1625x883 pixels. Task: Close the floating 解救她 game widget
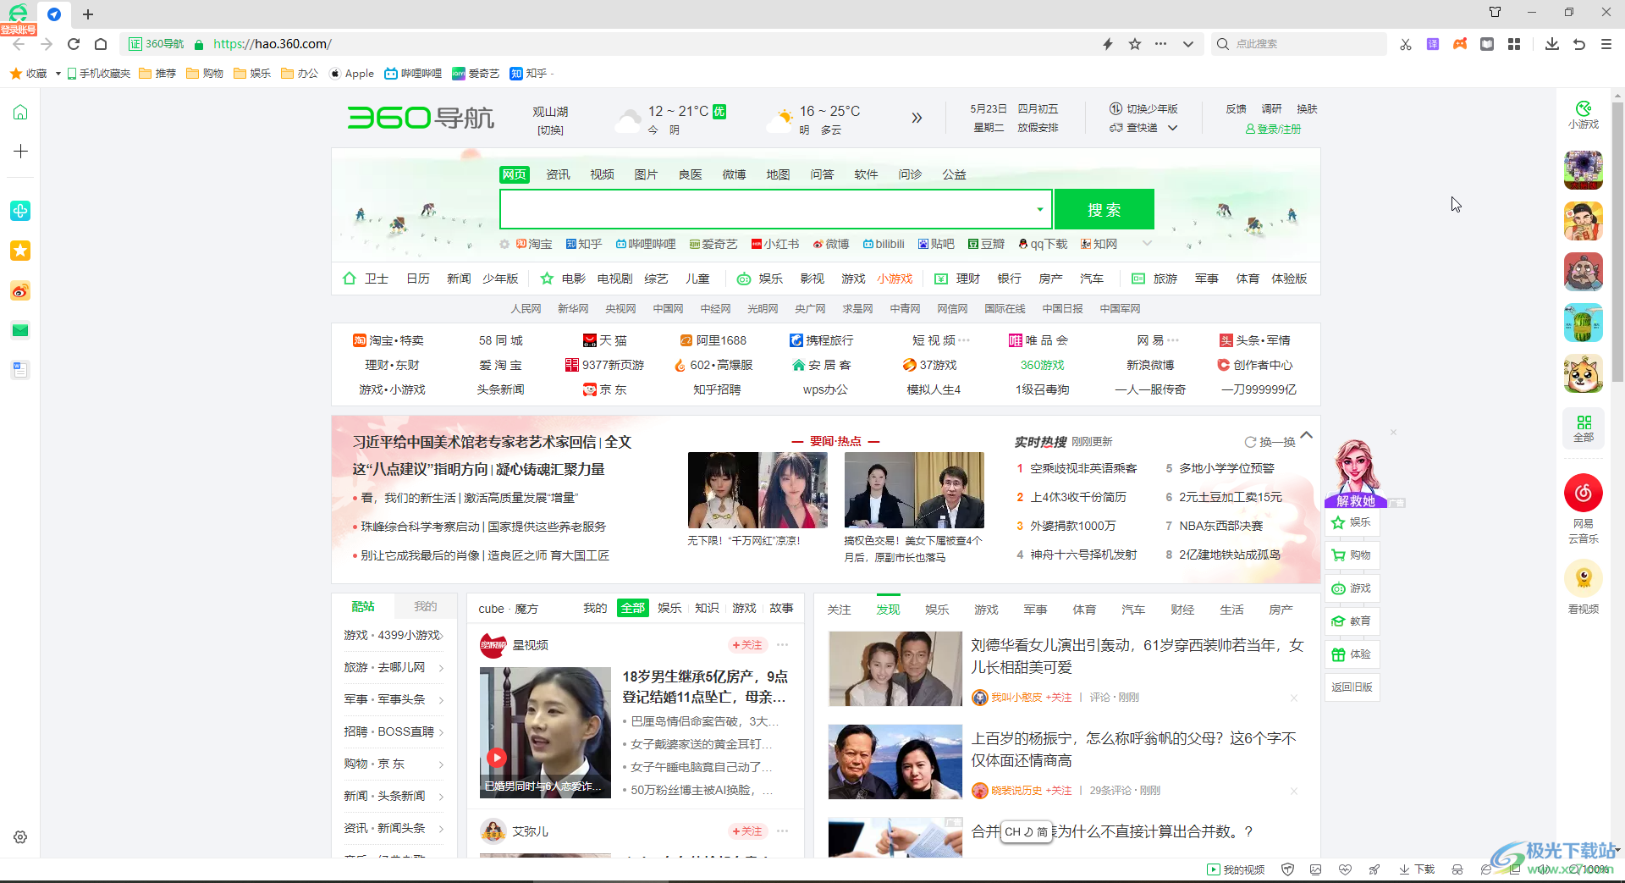click(x=1393, y=433)
